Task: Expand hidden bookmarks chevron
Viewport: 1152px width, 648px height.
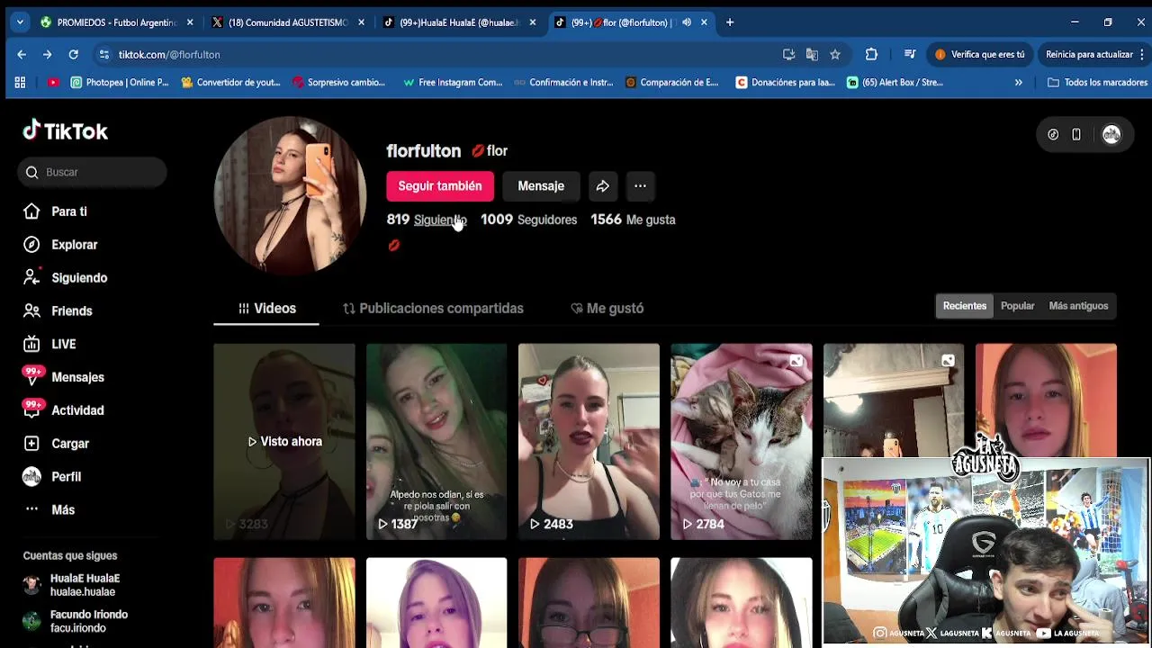Action: pos(1019,83)
